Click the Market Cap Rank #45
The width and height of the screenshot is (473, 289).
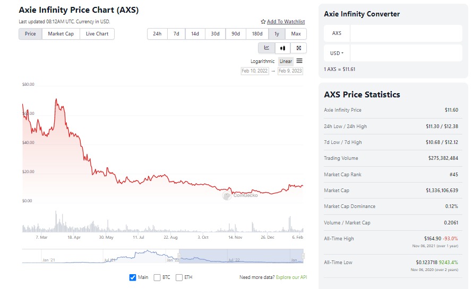tap(454, 175)
